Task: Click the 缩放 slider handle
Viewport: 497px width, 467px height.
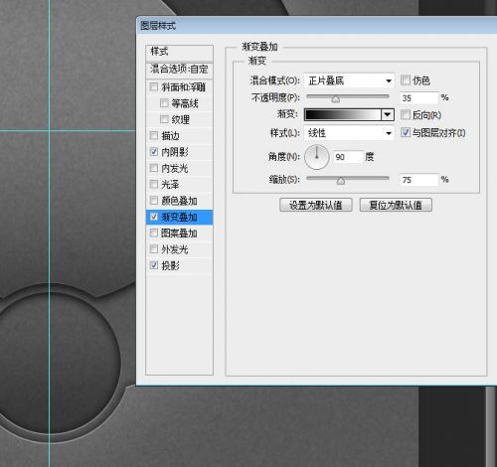Action: pyautogui.click(x=341, y=181)
